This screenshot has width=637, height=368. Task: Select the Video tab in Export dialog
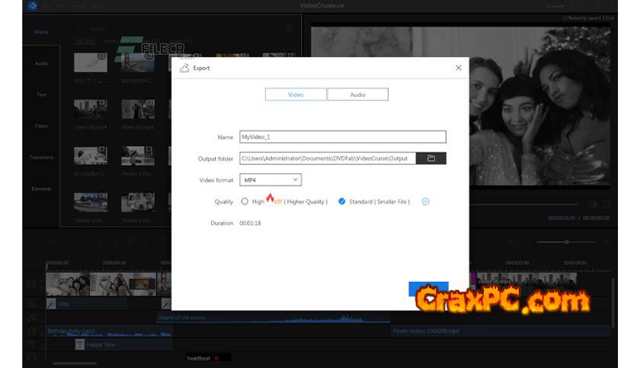(296, 94)
